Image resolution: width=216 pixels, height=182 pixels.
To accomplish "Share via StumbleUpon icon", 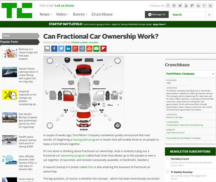I will pos(89,49).
